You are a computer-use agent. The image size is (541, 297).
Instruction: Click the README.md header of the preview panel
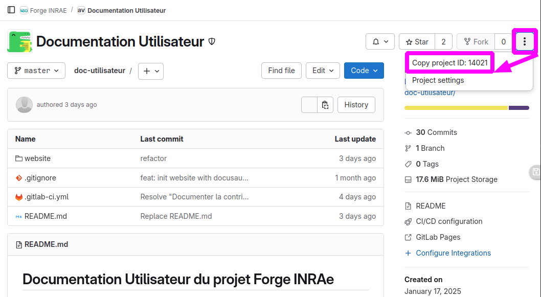pos(46,244)
